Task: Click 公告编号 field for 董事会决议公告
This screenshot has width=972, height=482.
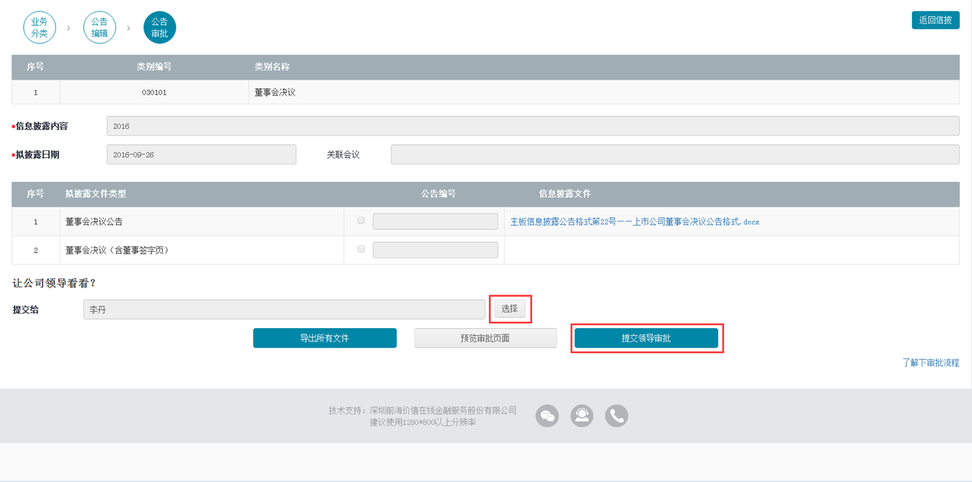Action: tap(435, 222)
